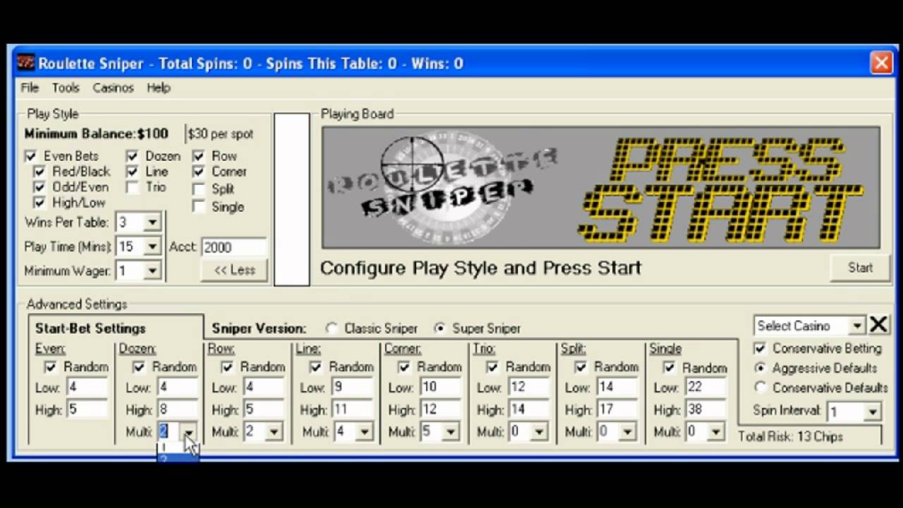The image size is (903, 508).
Task: Click the Acct input field
Action: tap(234, 247)
